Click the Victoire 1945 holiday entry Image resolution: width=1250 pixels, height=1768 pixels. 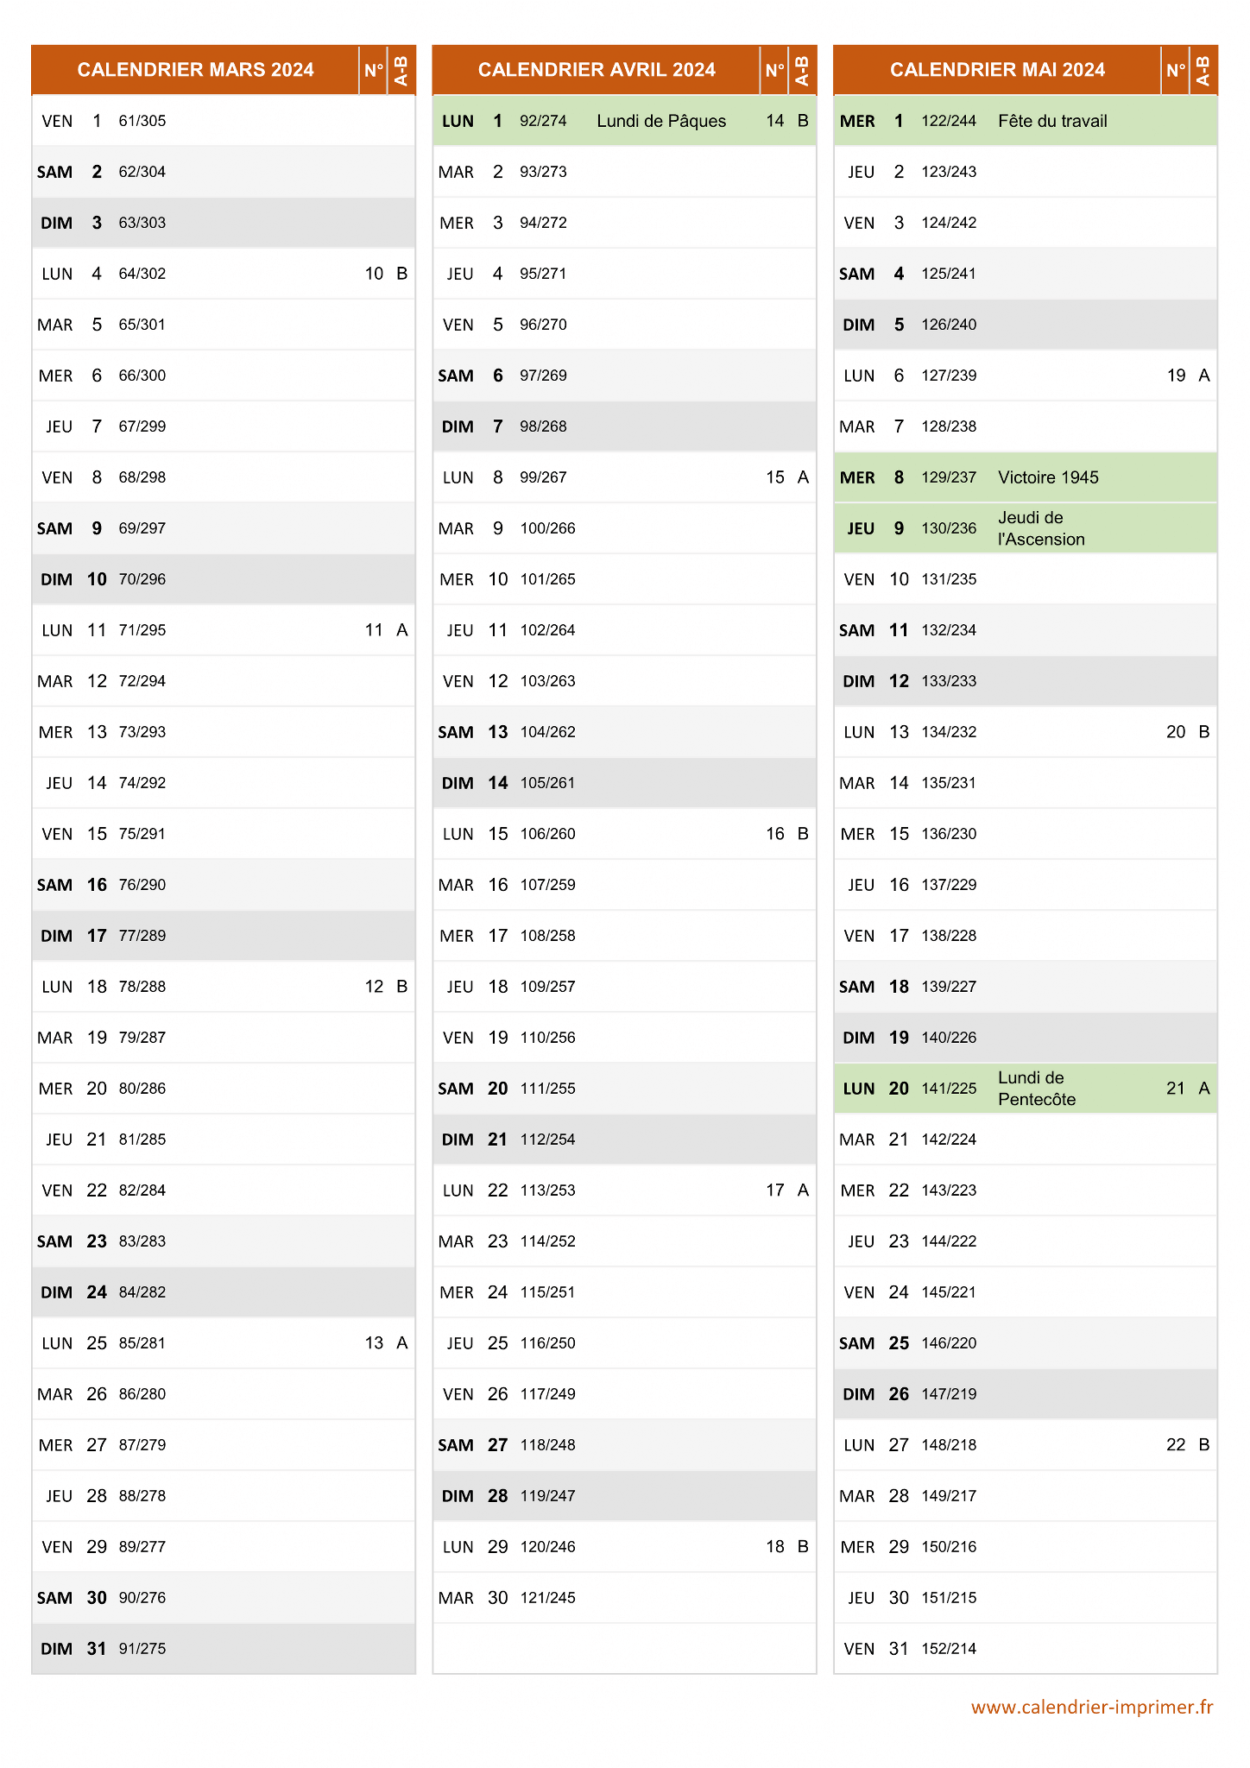point(1048,477)
